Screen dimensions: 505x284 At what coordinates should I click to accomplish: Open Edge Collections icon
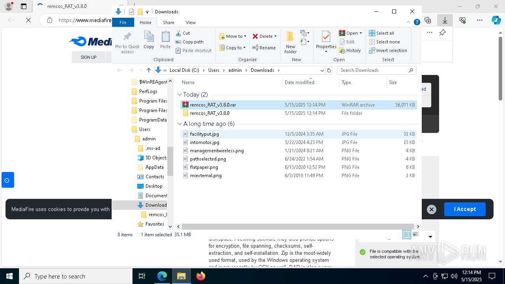click(428, 20)
